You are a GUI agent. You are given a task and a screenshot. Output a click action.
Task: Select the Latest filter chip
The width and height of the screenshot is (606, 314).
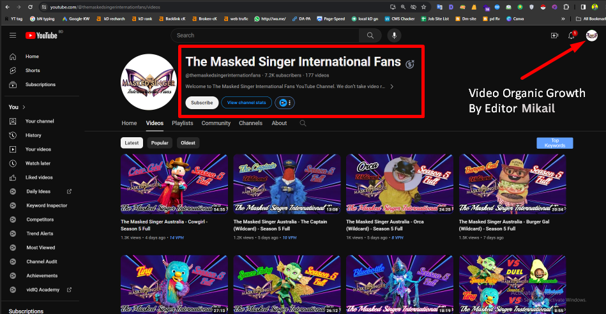click(x=132, y=143)
